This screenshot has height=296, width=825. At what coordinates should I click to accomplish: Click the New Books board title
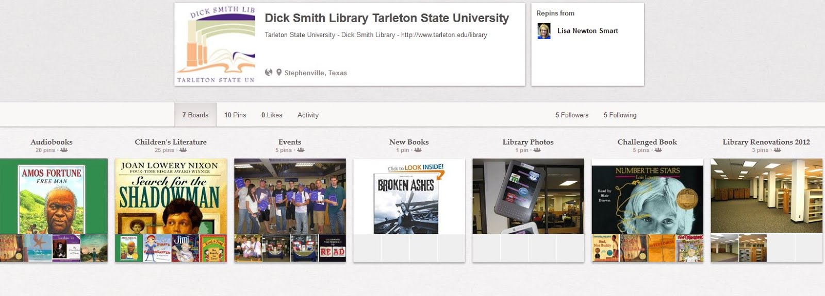point(409,142)
